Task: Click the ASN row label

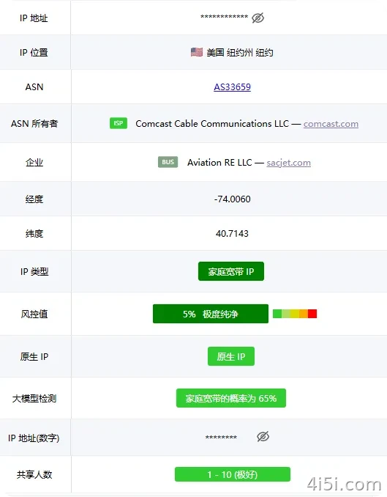Action: [x=34, y=86]
